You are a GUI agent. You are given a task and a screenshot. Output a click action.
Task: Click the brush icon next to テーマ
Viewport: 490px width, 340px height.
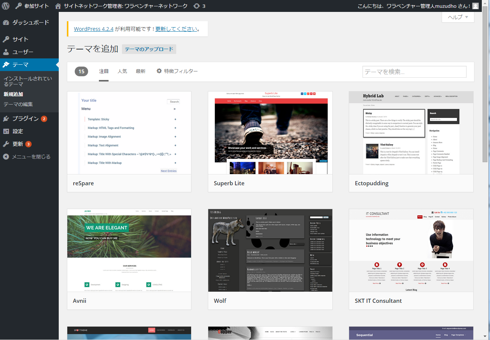point(6,65)
